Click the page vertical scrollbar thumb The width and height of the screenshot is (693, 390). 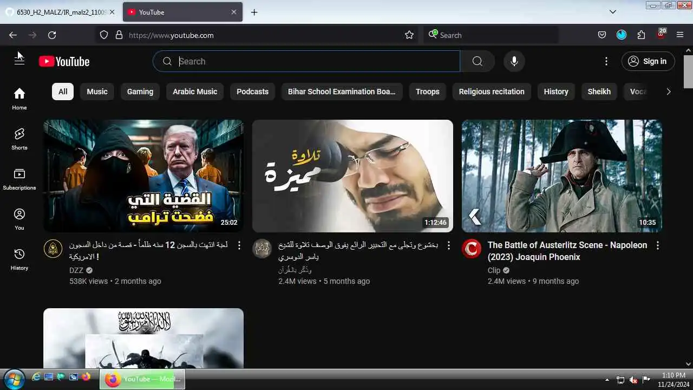pyautogui.click(x=688, y=72)
